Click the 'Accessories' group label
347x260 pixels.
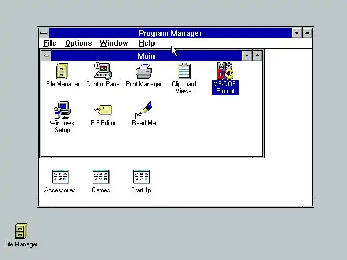60,190
